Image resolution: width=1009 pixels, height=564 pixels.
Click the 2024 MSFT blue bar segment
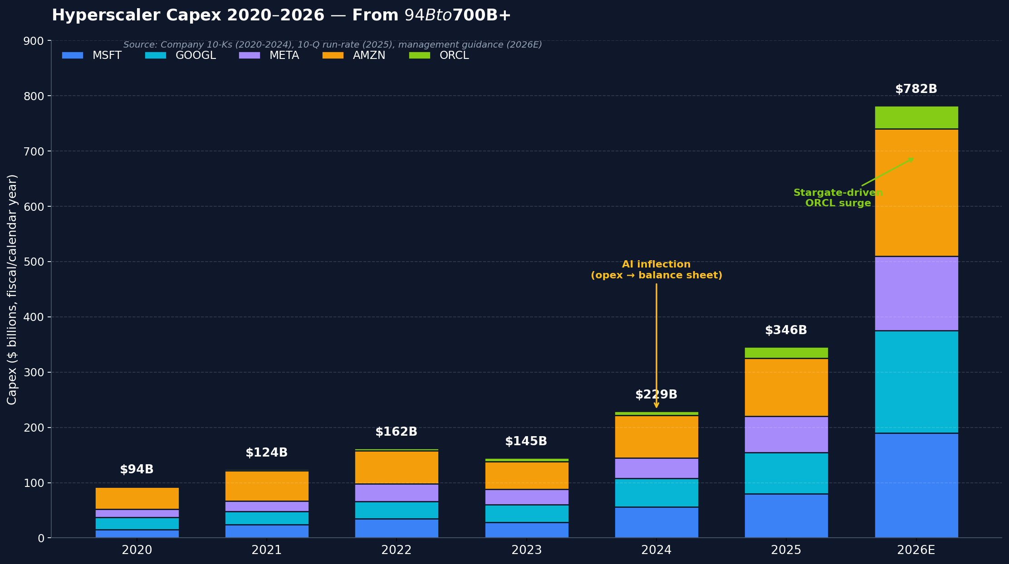coord(656,522)
